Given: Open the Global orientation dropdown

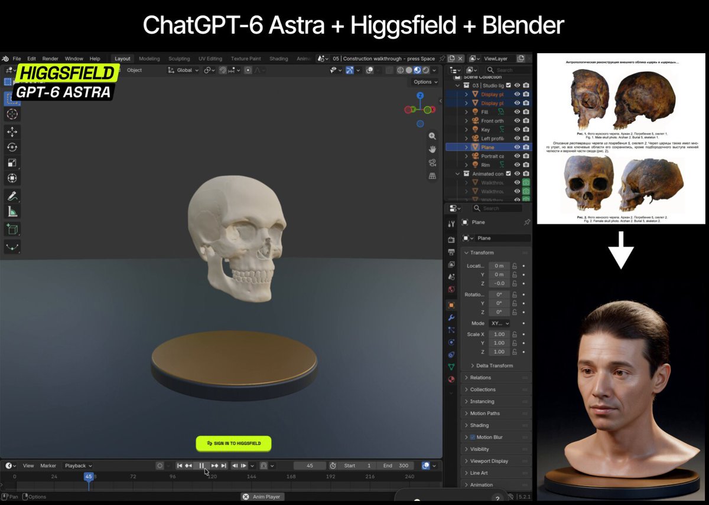Looking at the screenshot, I should tap(183, 70).
